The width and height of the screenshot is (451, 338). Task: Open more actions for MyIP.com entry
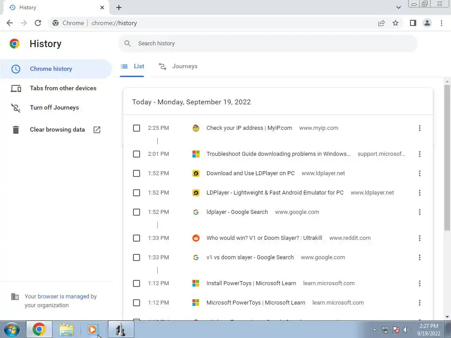[x=420, y=128]
